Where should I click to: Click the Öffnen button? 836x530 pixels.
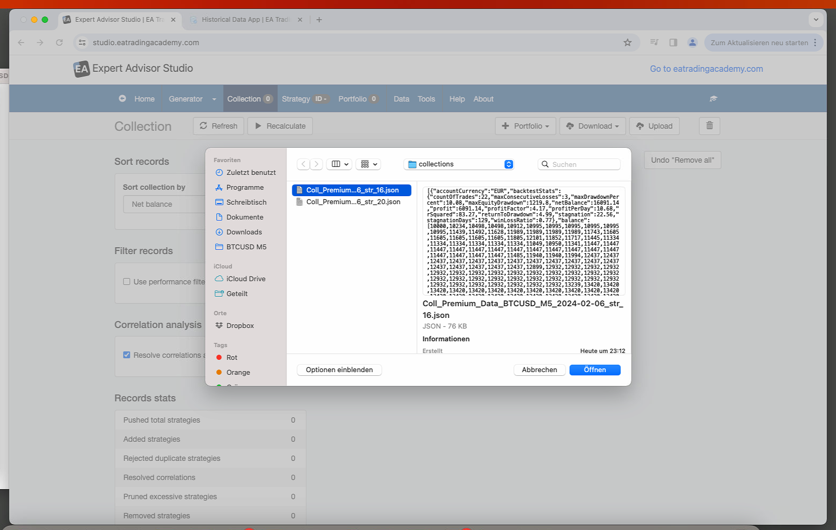[595, 370]
